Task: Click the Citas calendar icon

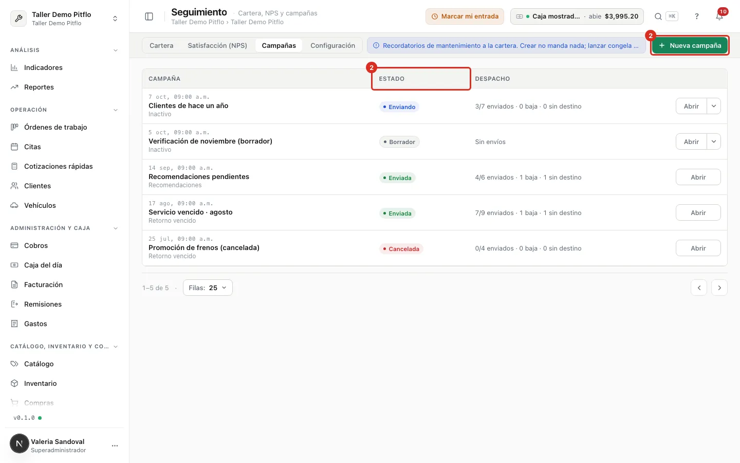Action: coord(14,147)
